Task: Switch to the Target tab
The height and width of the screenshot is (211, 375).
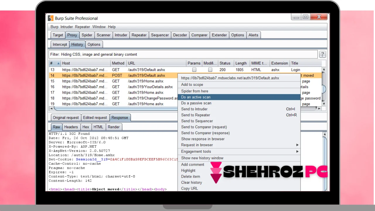Action: tap(58, 35)
